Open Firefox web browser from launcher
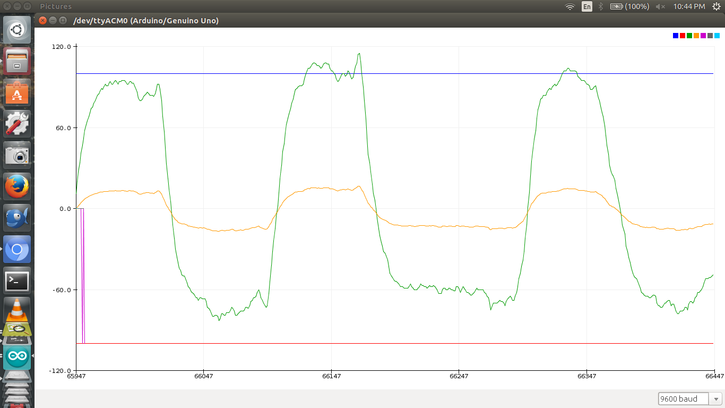The height and width of the screenshot is (408, 725). (17, 186)
